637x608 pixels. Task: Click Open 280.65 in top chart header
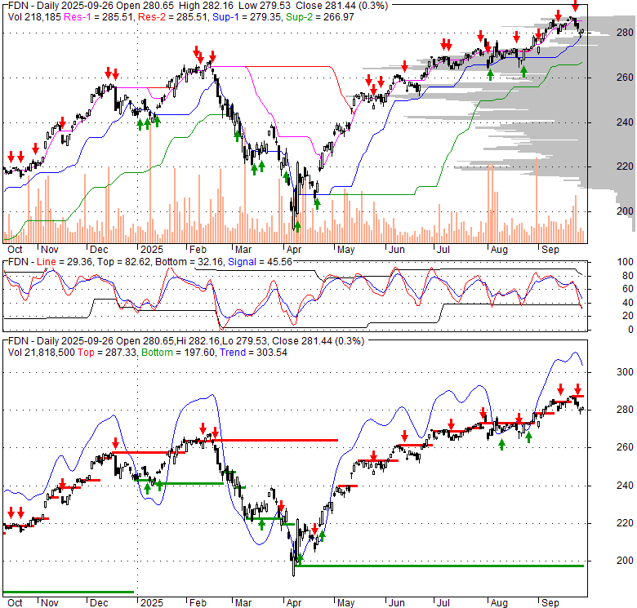pos(146,6)
